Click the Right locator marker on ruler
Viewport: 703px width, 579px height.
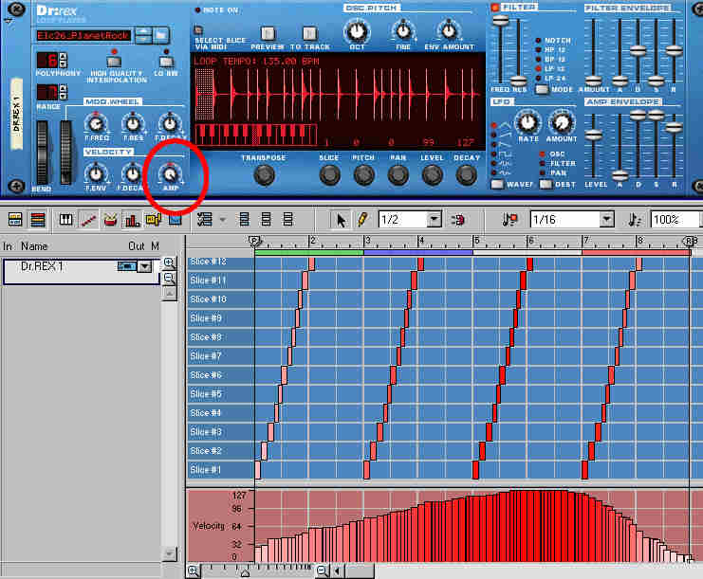pyautogui.click(x=690, y=242)
